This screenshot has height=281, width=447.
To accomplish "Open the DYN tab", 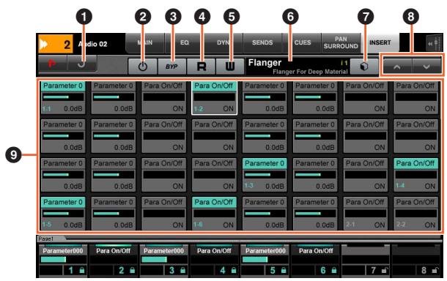I will pos(223,42).
